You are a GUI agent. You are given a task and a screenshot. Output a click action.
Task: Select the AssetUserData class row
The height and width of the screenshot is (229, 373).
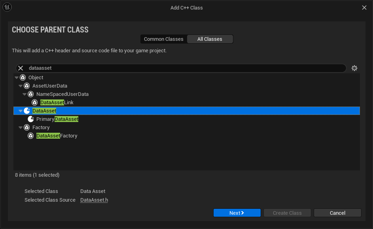coord(187,86)
